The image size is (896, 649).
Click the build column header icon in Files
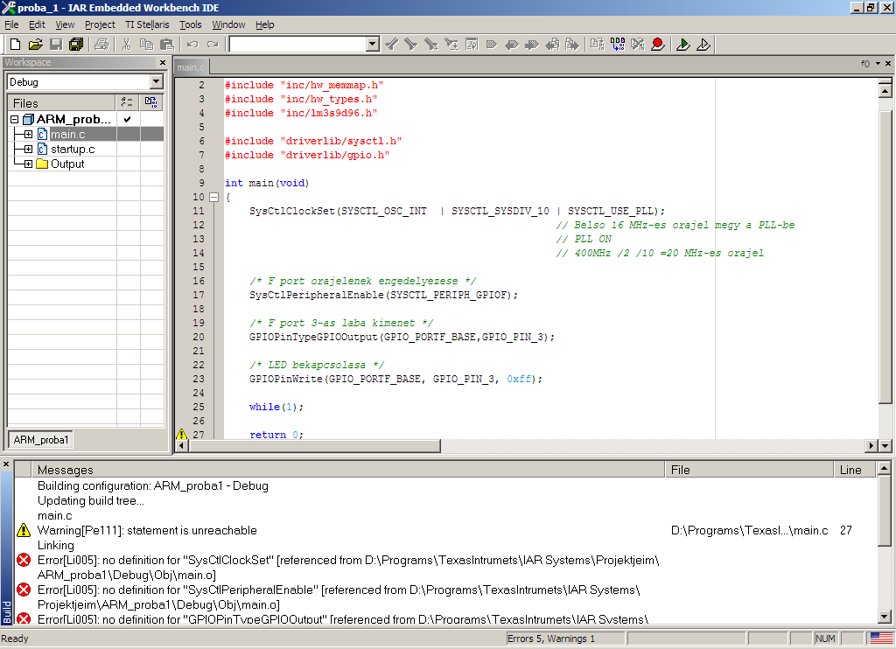tap(150, 102)
